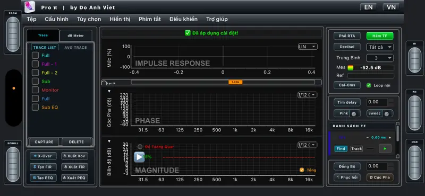The width and height of the screenshot is (425, 196).
Task: Click the Track button in TF list
Action: pyautogui.click(x=356, y=149)
